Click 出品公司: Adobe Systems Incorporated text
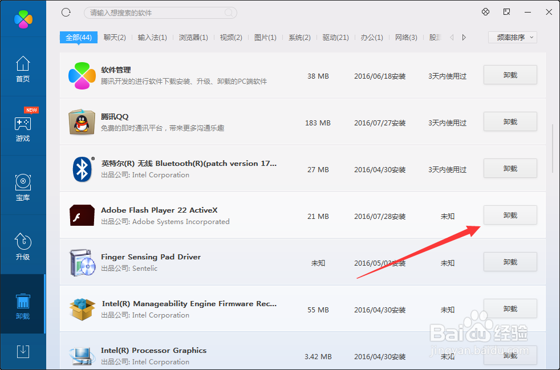Image resolution: width=560 pixels, height=370 pixels. point(165,221)
